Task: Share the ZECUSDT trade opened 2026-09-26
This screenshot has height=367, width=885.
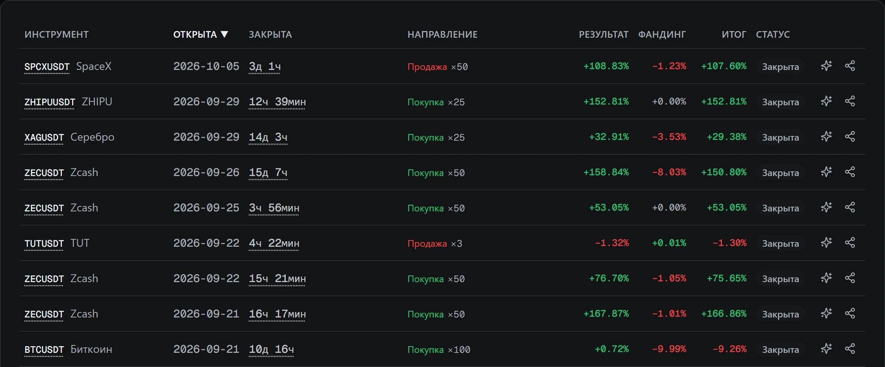Action: pos(850,172)
